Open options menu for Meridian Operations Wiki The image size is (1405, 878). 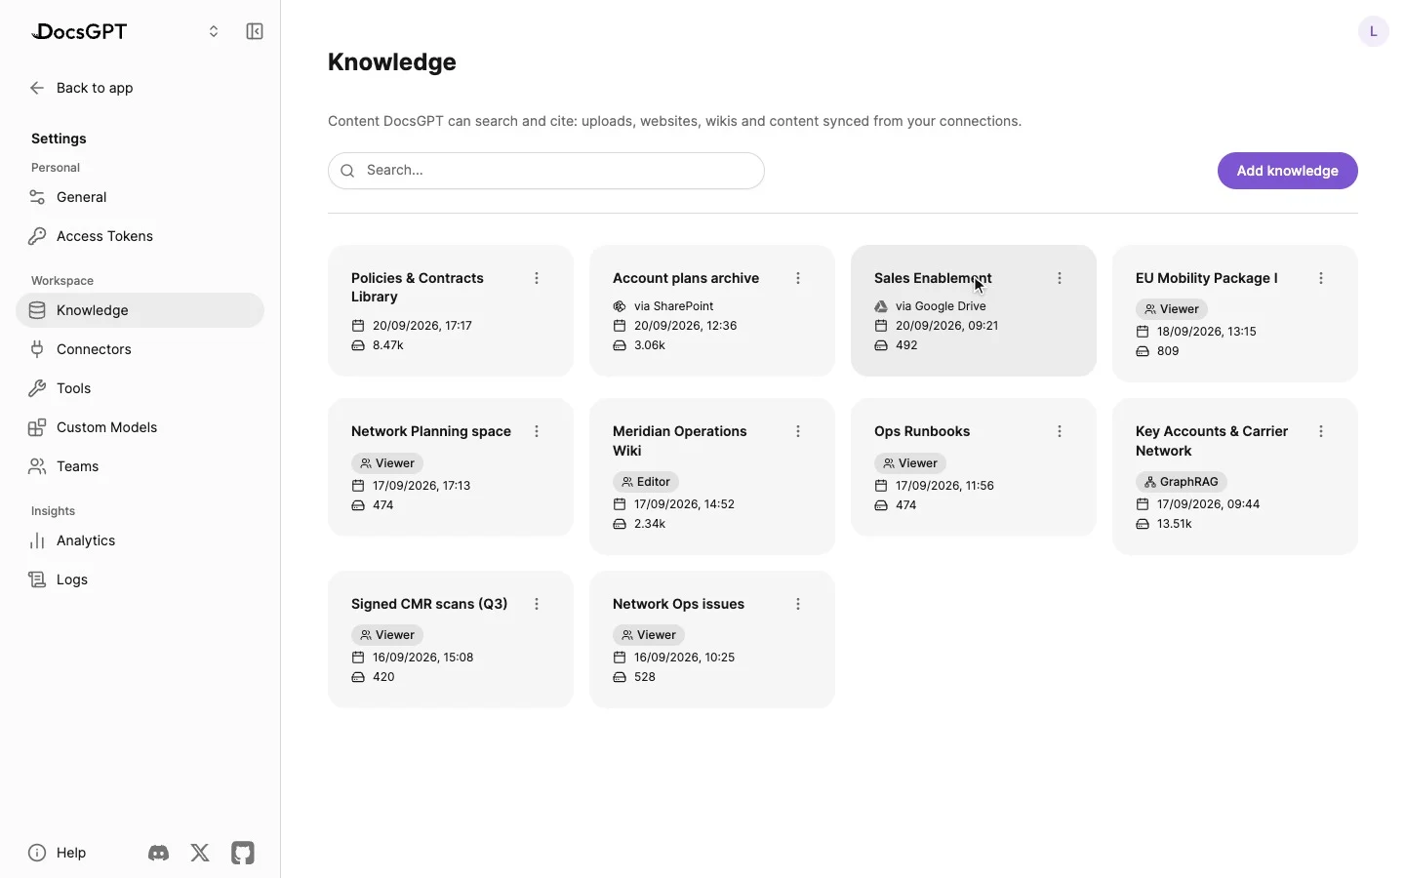click(x=798, y=431)
